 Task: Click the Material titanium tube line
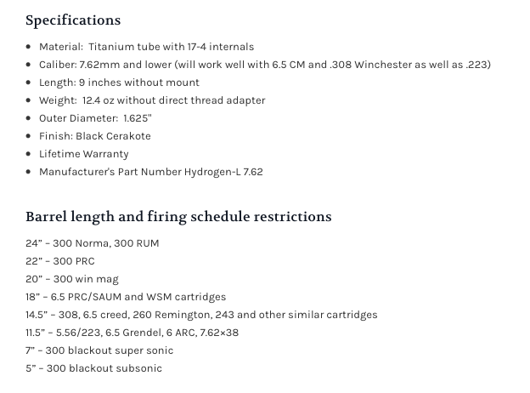pos(146,47)
